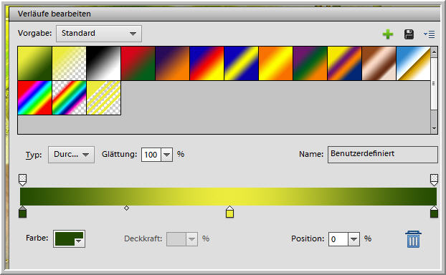Screen dimensions: 446x275
Task: Select the right opacity stop above the gradient
Action: tap(434, 180)
